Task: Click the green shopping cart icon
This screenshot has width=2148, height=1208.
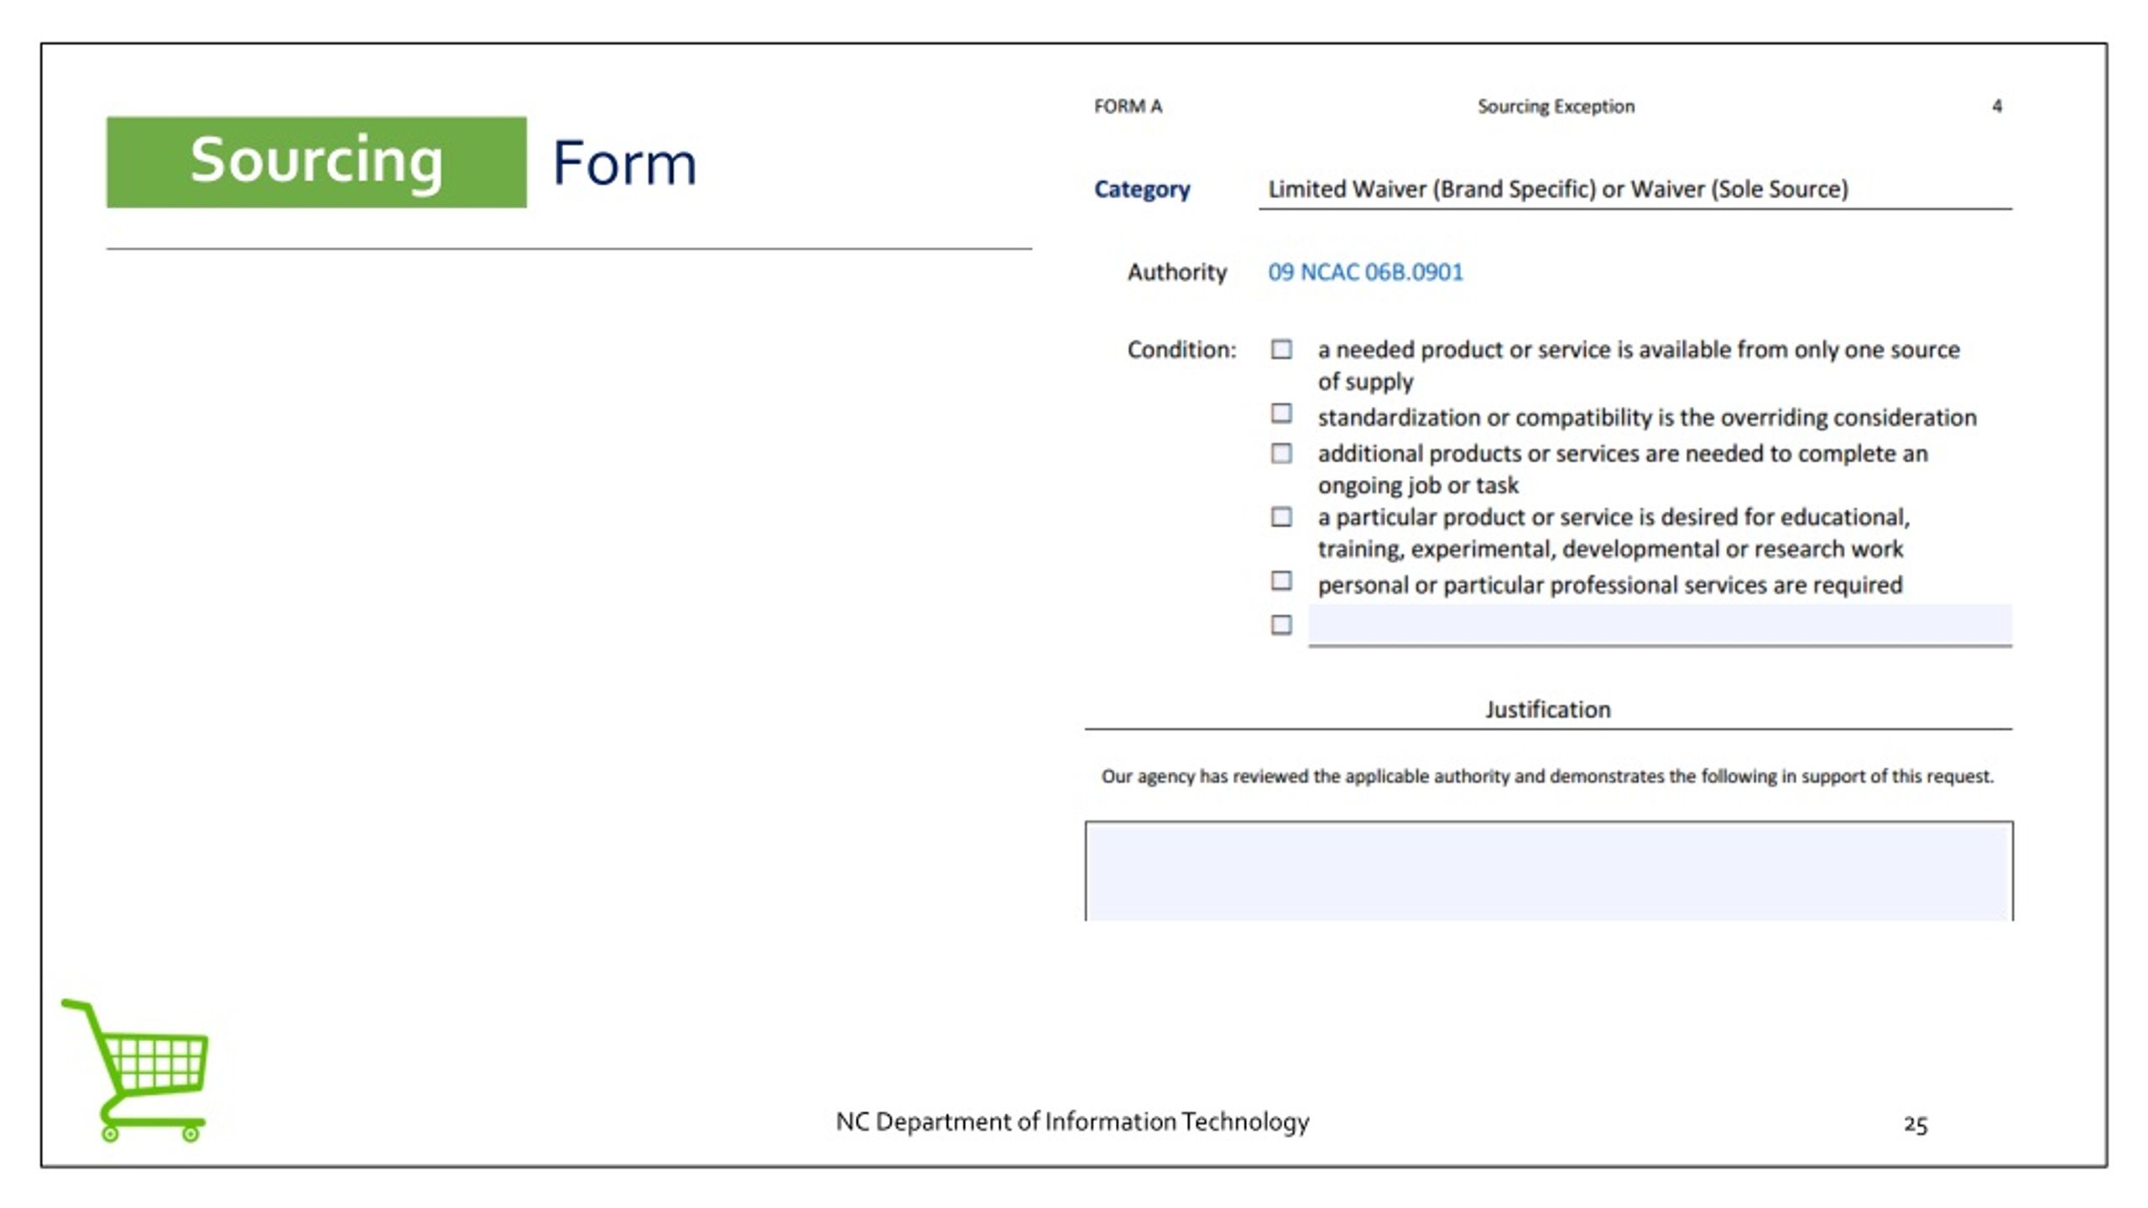Action: coord(135,1070)
